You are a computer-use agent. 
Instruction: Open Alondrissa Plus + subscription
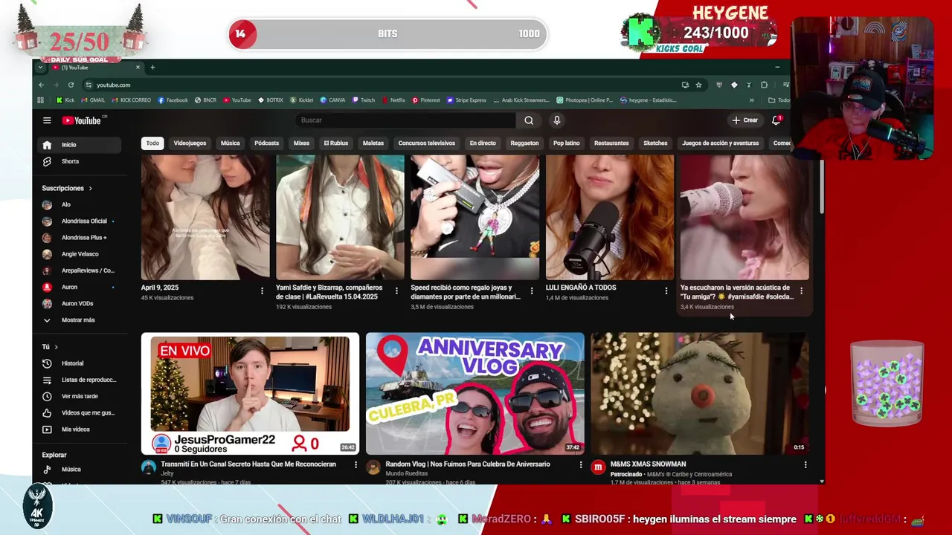click(79, 238)
